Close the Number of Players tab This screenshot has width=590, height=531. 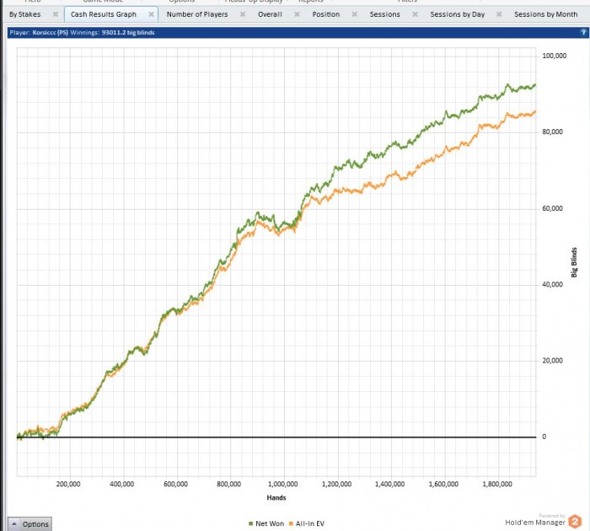(243, 14)
